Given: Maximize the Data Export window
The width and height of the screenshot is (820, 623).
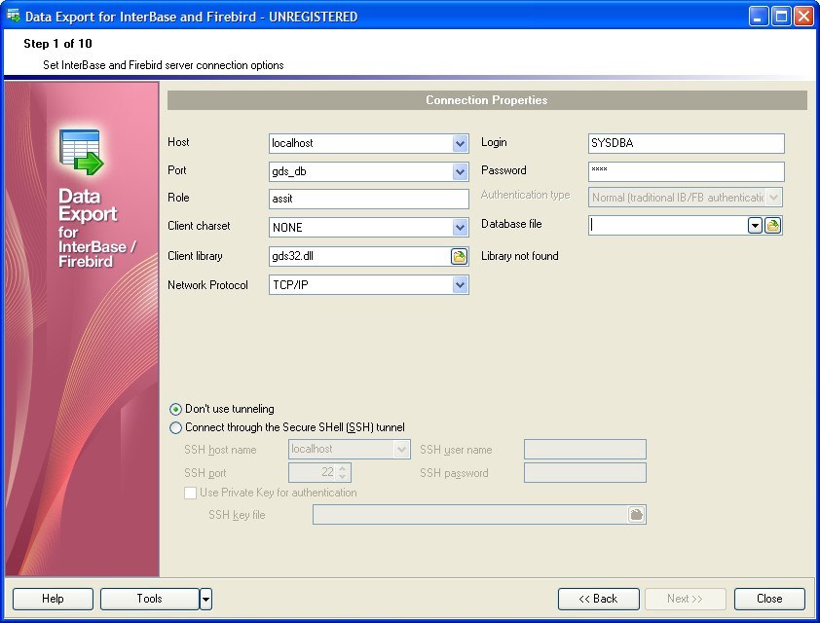Looking at the screenshot, I should point(781,17).
